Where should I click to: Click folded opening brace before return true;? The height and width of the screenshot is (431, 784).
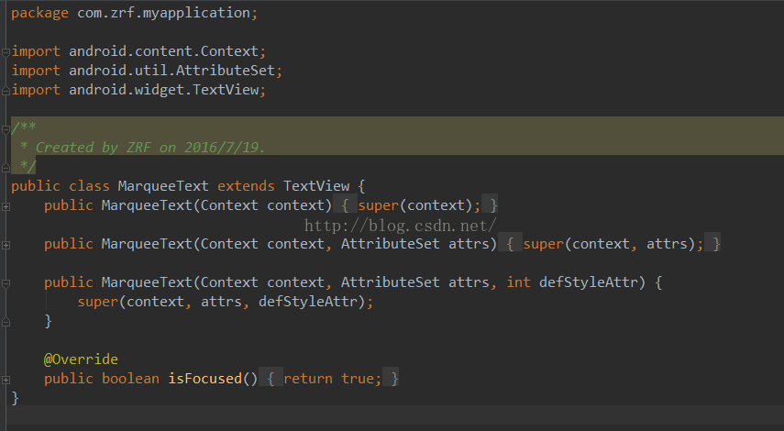point(271,379)
